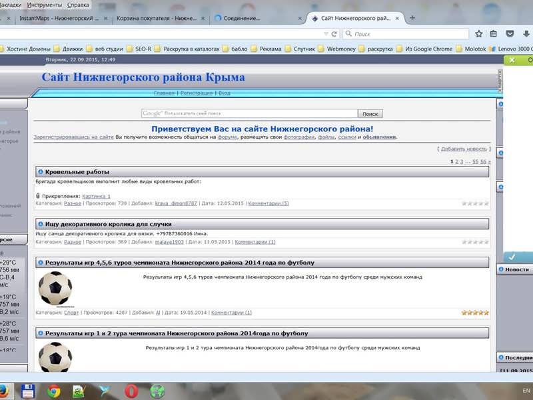Open Google Chrome from the taskbar
This screenshot has height=400, width=533.
(x=54, y=391)
